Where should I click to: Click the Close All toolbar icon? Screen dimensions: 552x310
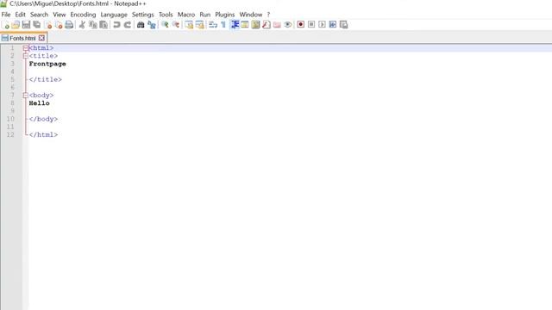(x=59, y=25)
